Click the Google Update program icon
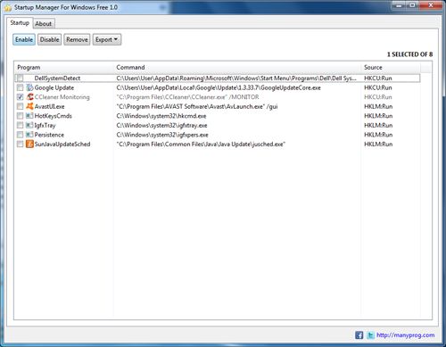 point(29,87)
